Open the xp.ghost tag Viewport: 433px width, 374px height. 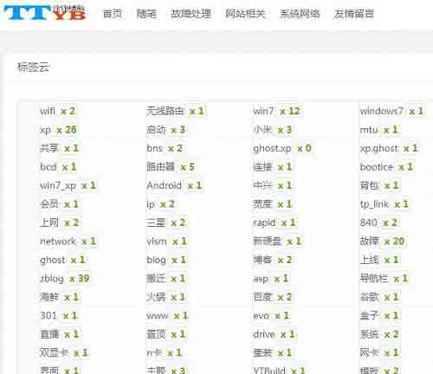click(x=378, y=148)
